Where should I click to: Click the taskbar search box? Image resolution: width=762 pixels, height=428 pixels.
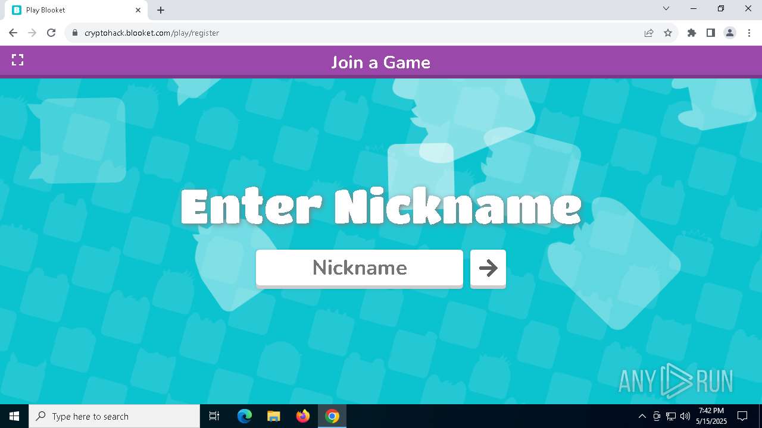(114, 416)
